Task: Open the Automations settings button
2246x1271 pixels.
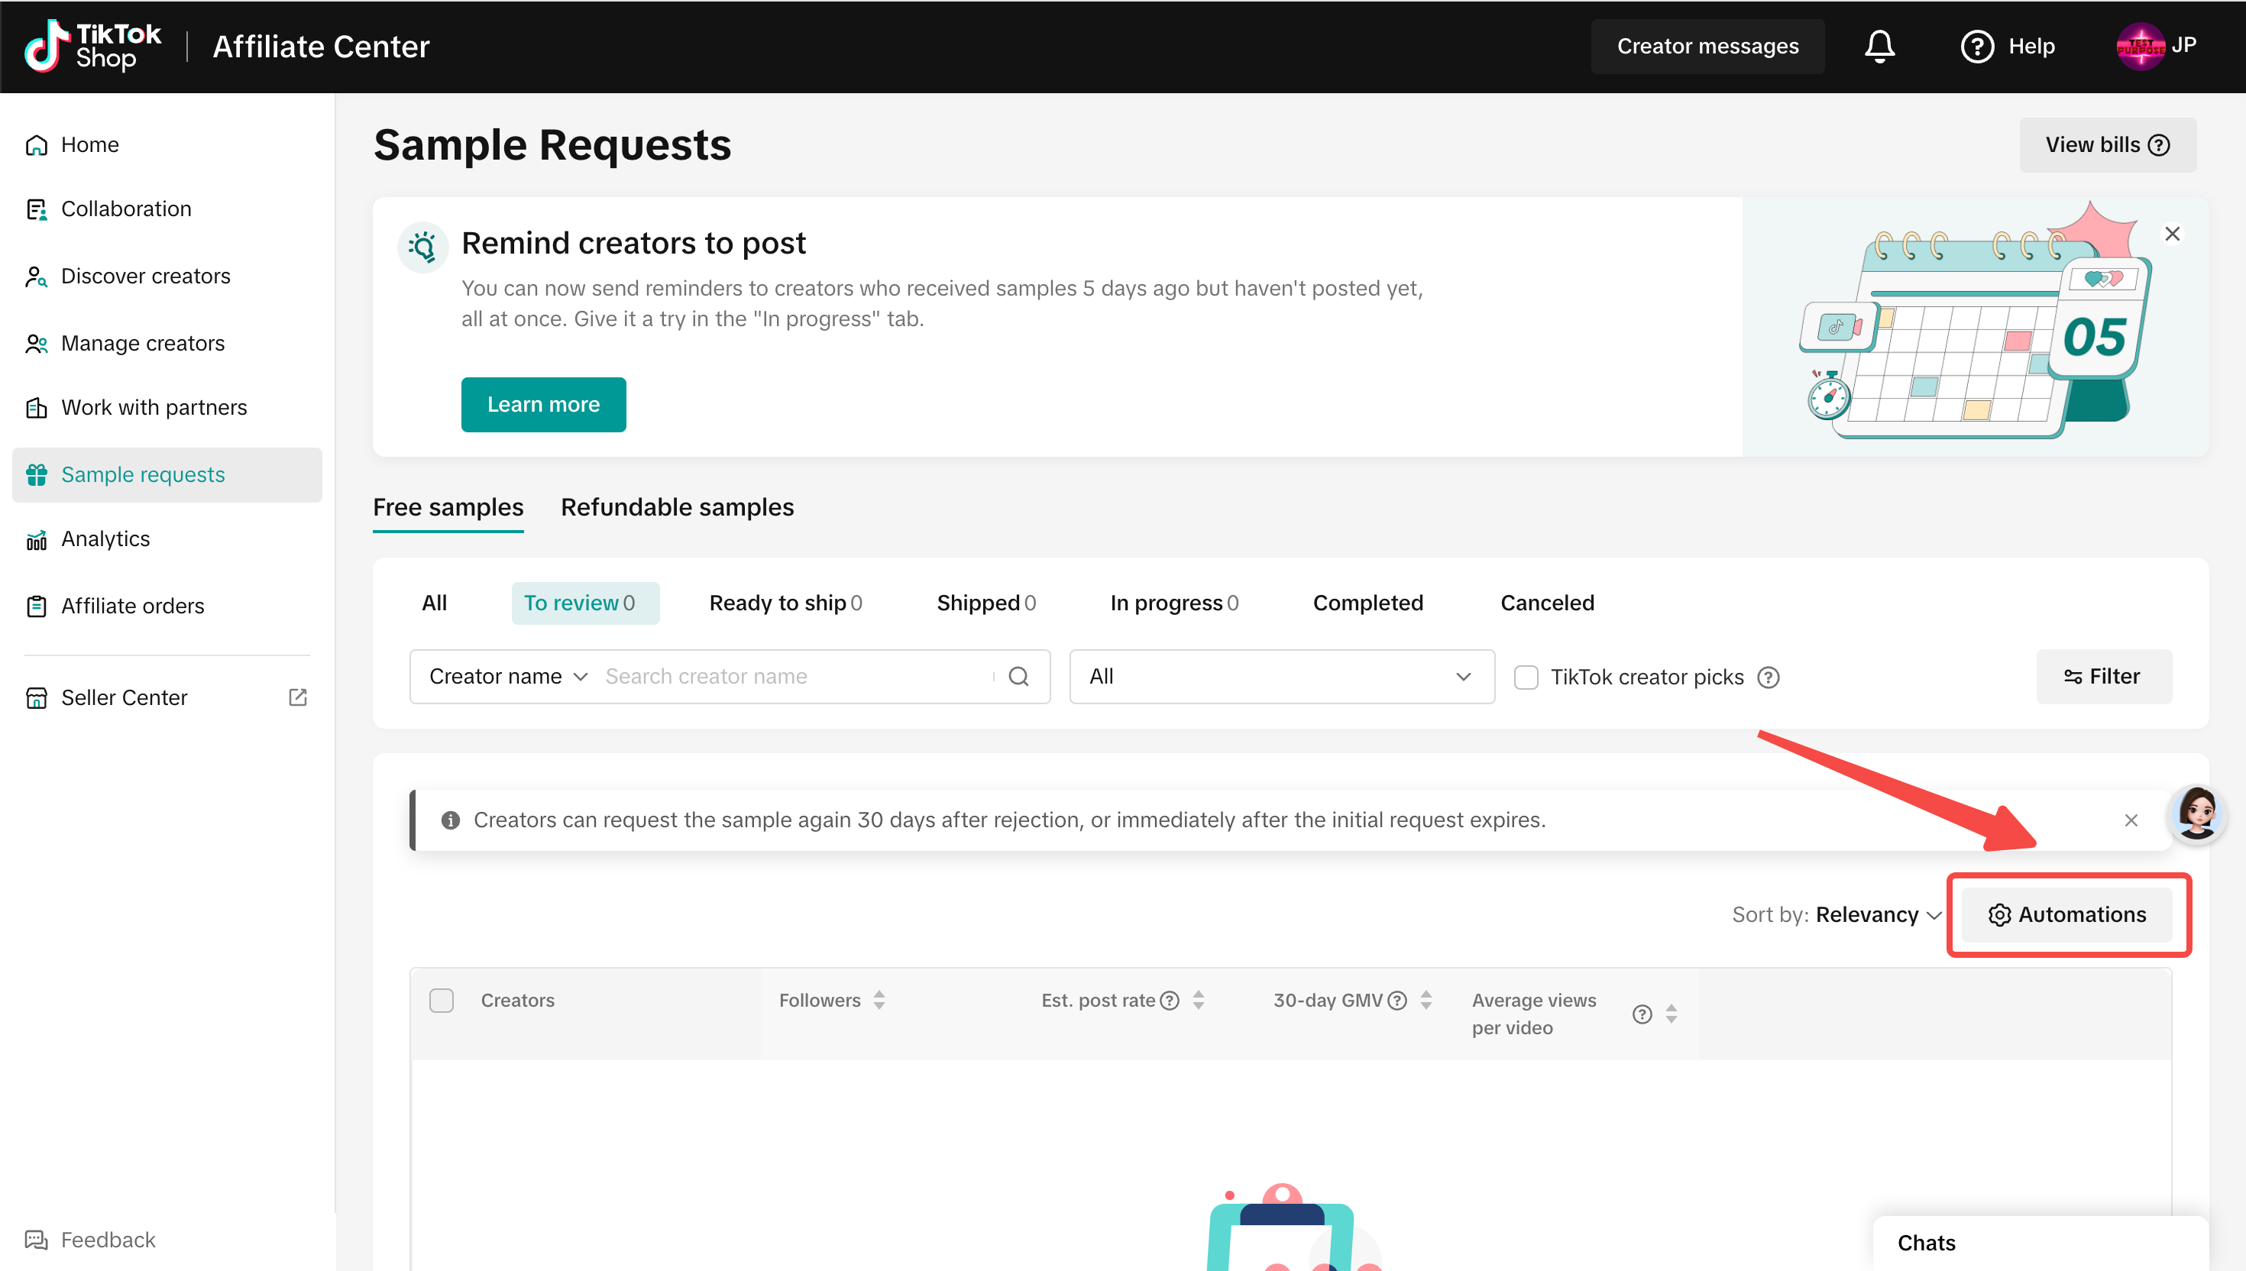Action: coord(2066,915)
